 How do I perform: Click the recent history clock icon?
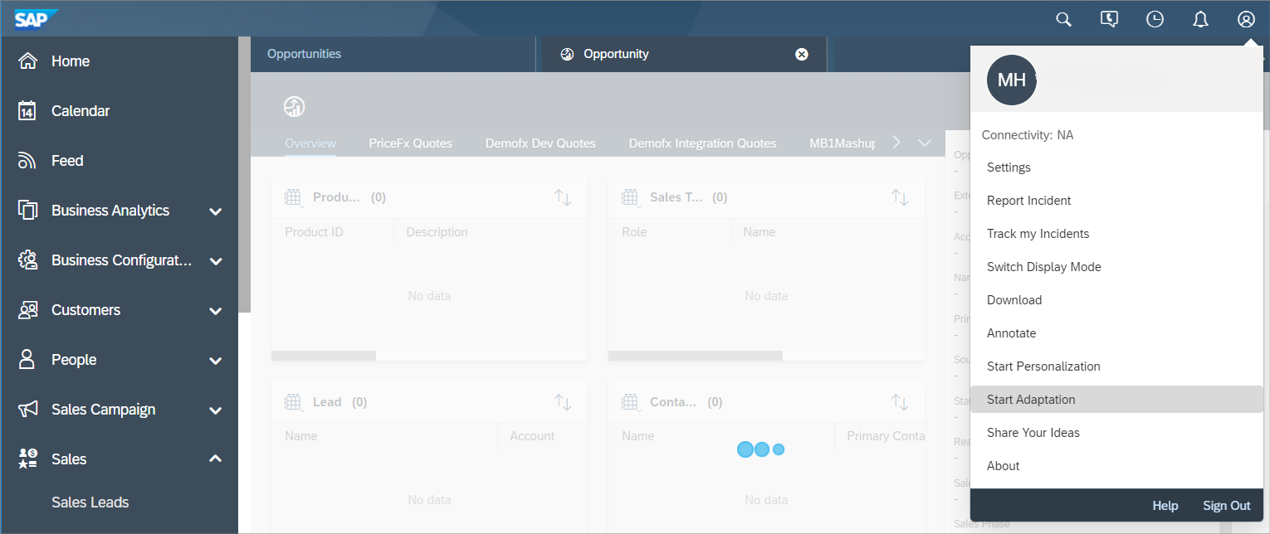[x=1155, y=19]
